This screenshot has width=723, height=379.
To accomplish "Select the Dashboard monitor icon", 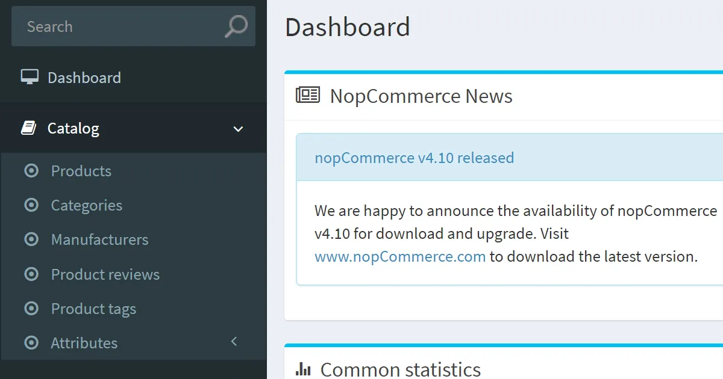I will 29,76.
